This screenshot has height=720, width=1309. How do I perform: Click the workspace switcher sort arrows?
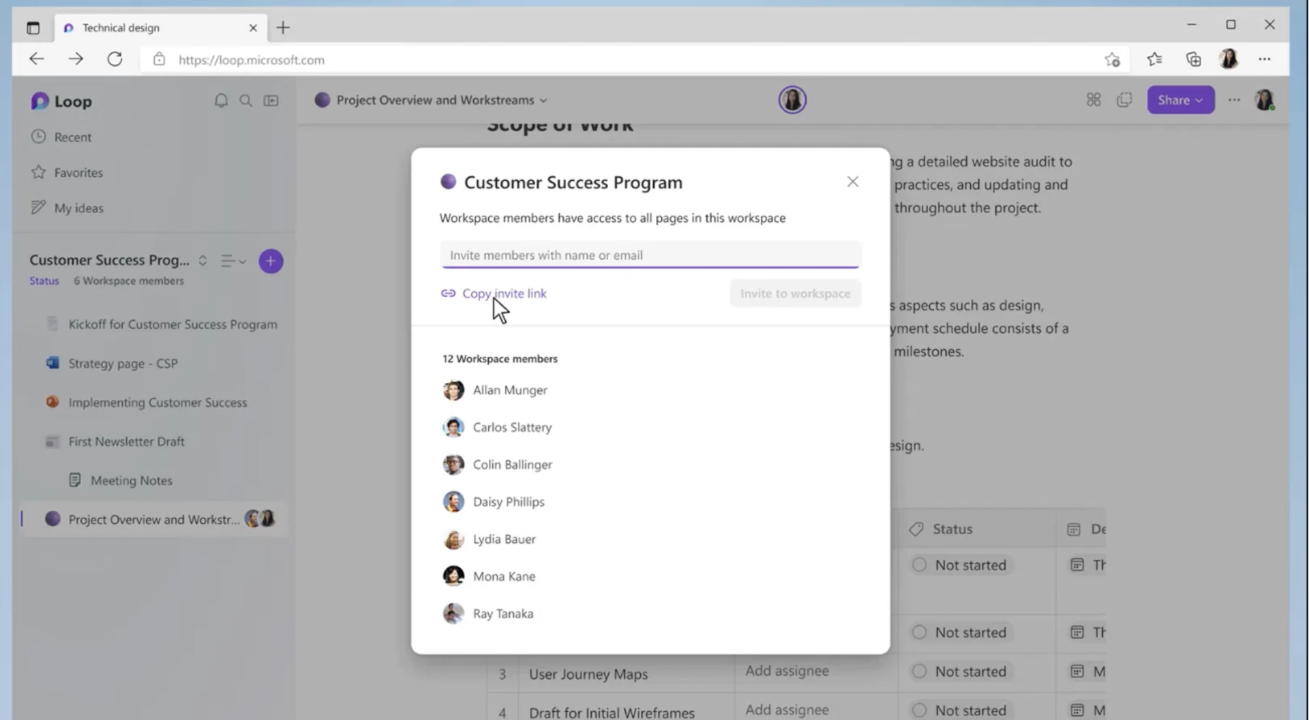pos(202,260)
